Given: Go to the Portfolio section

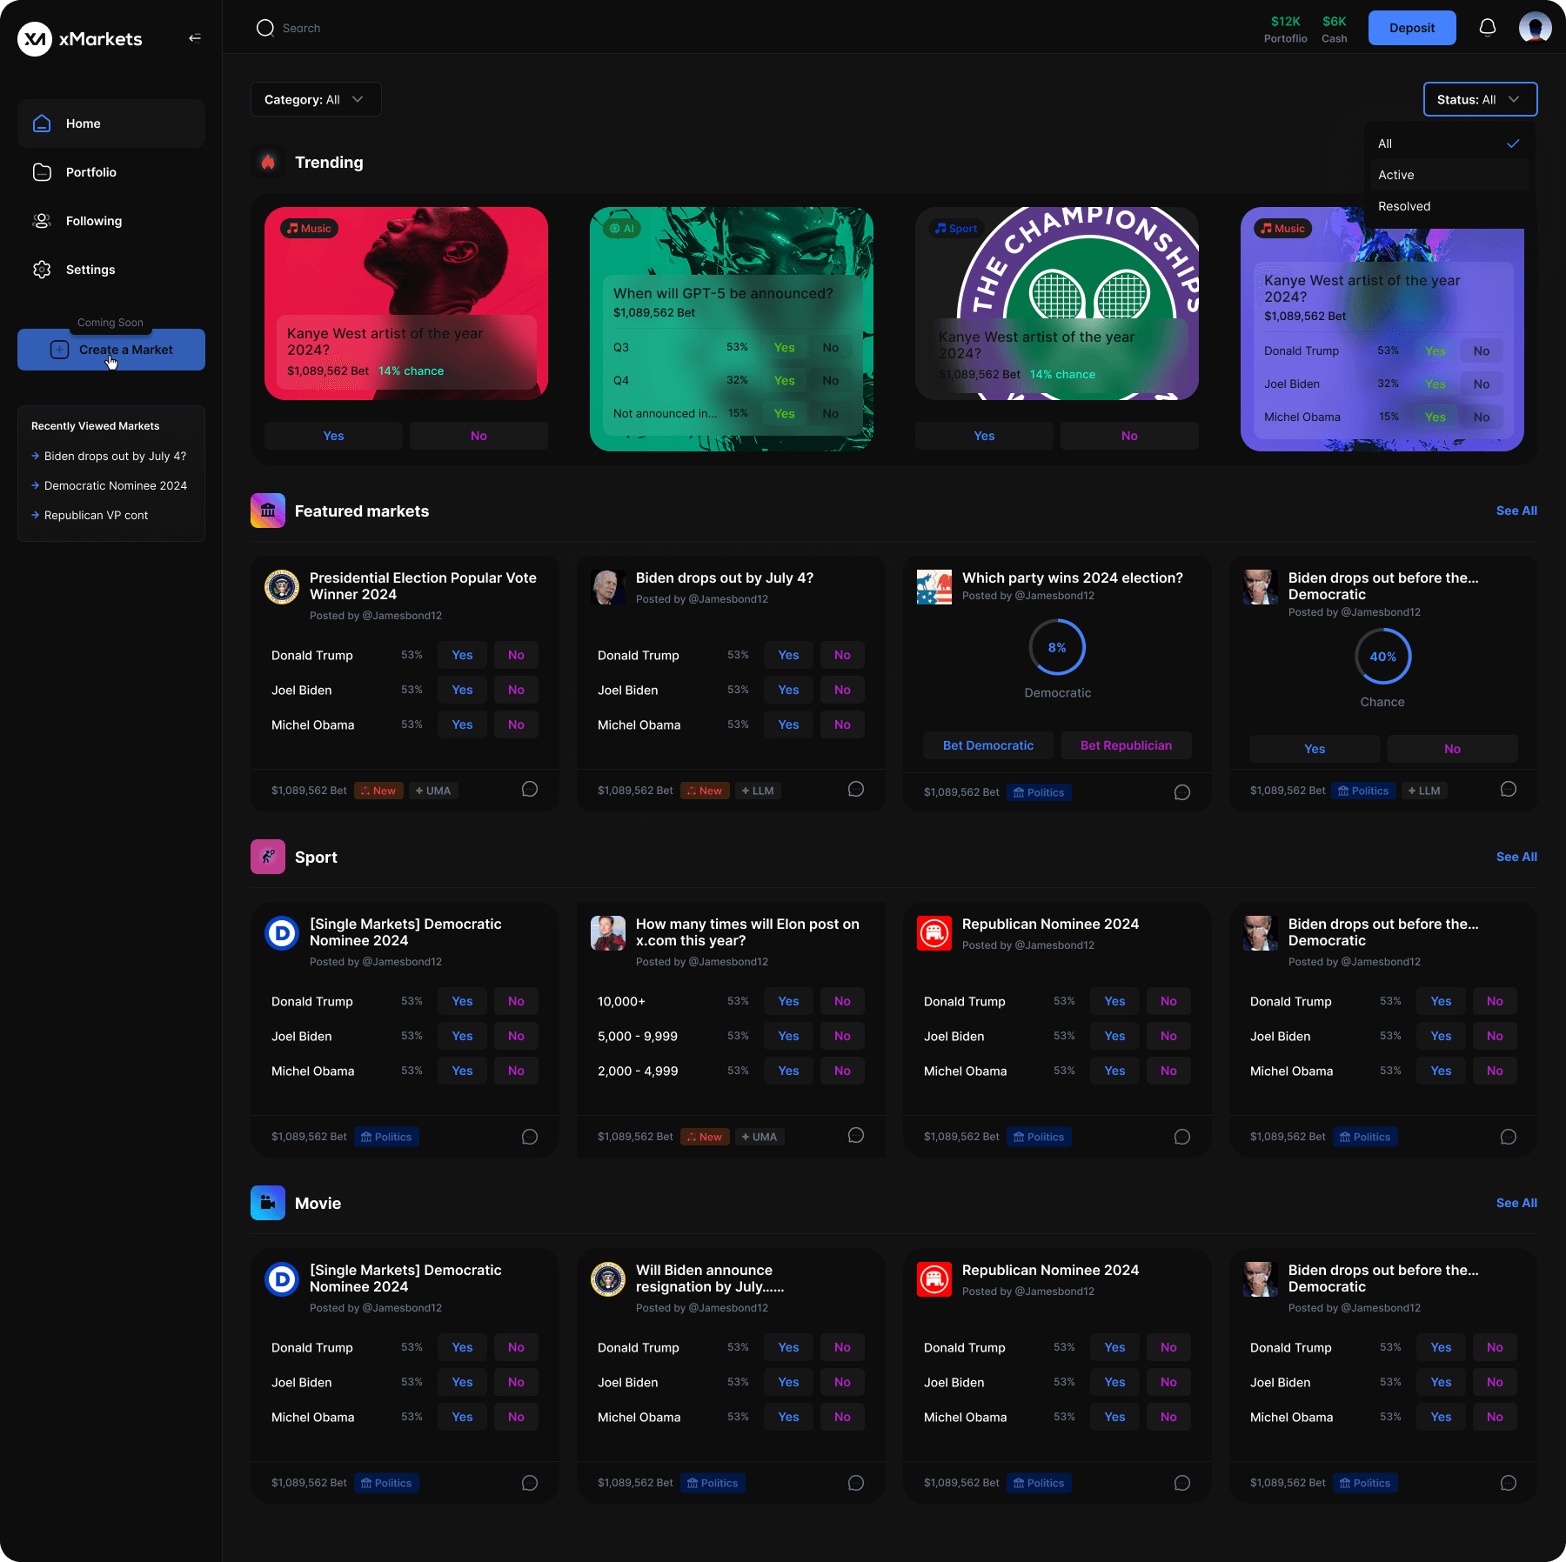Looking at the screenshot, I should pyautogui.click(x=91, y=171).
